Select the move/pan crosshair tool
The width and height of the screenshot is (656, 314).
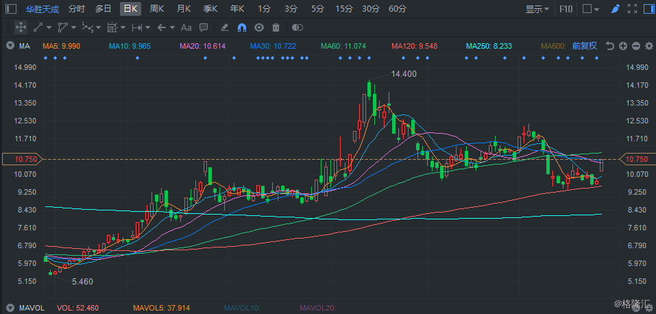[x=21, y=27]
